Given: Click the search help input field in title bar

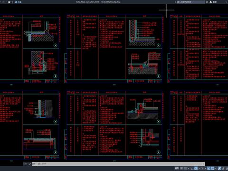Looking at the screenshot, I should click(190, 2).
